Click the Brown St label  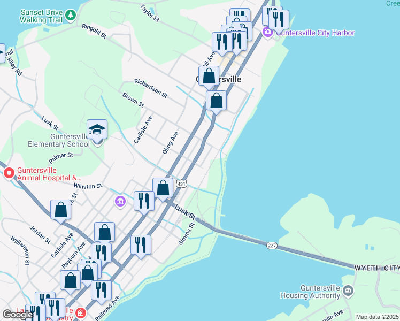133,100
